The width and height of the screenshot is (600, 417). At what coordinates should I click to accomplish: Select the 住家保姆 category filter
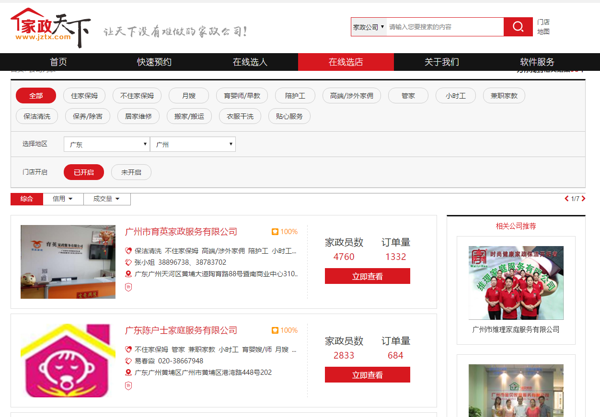pyautogui.click(x=84, y=96)
